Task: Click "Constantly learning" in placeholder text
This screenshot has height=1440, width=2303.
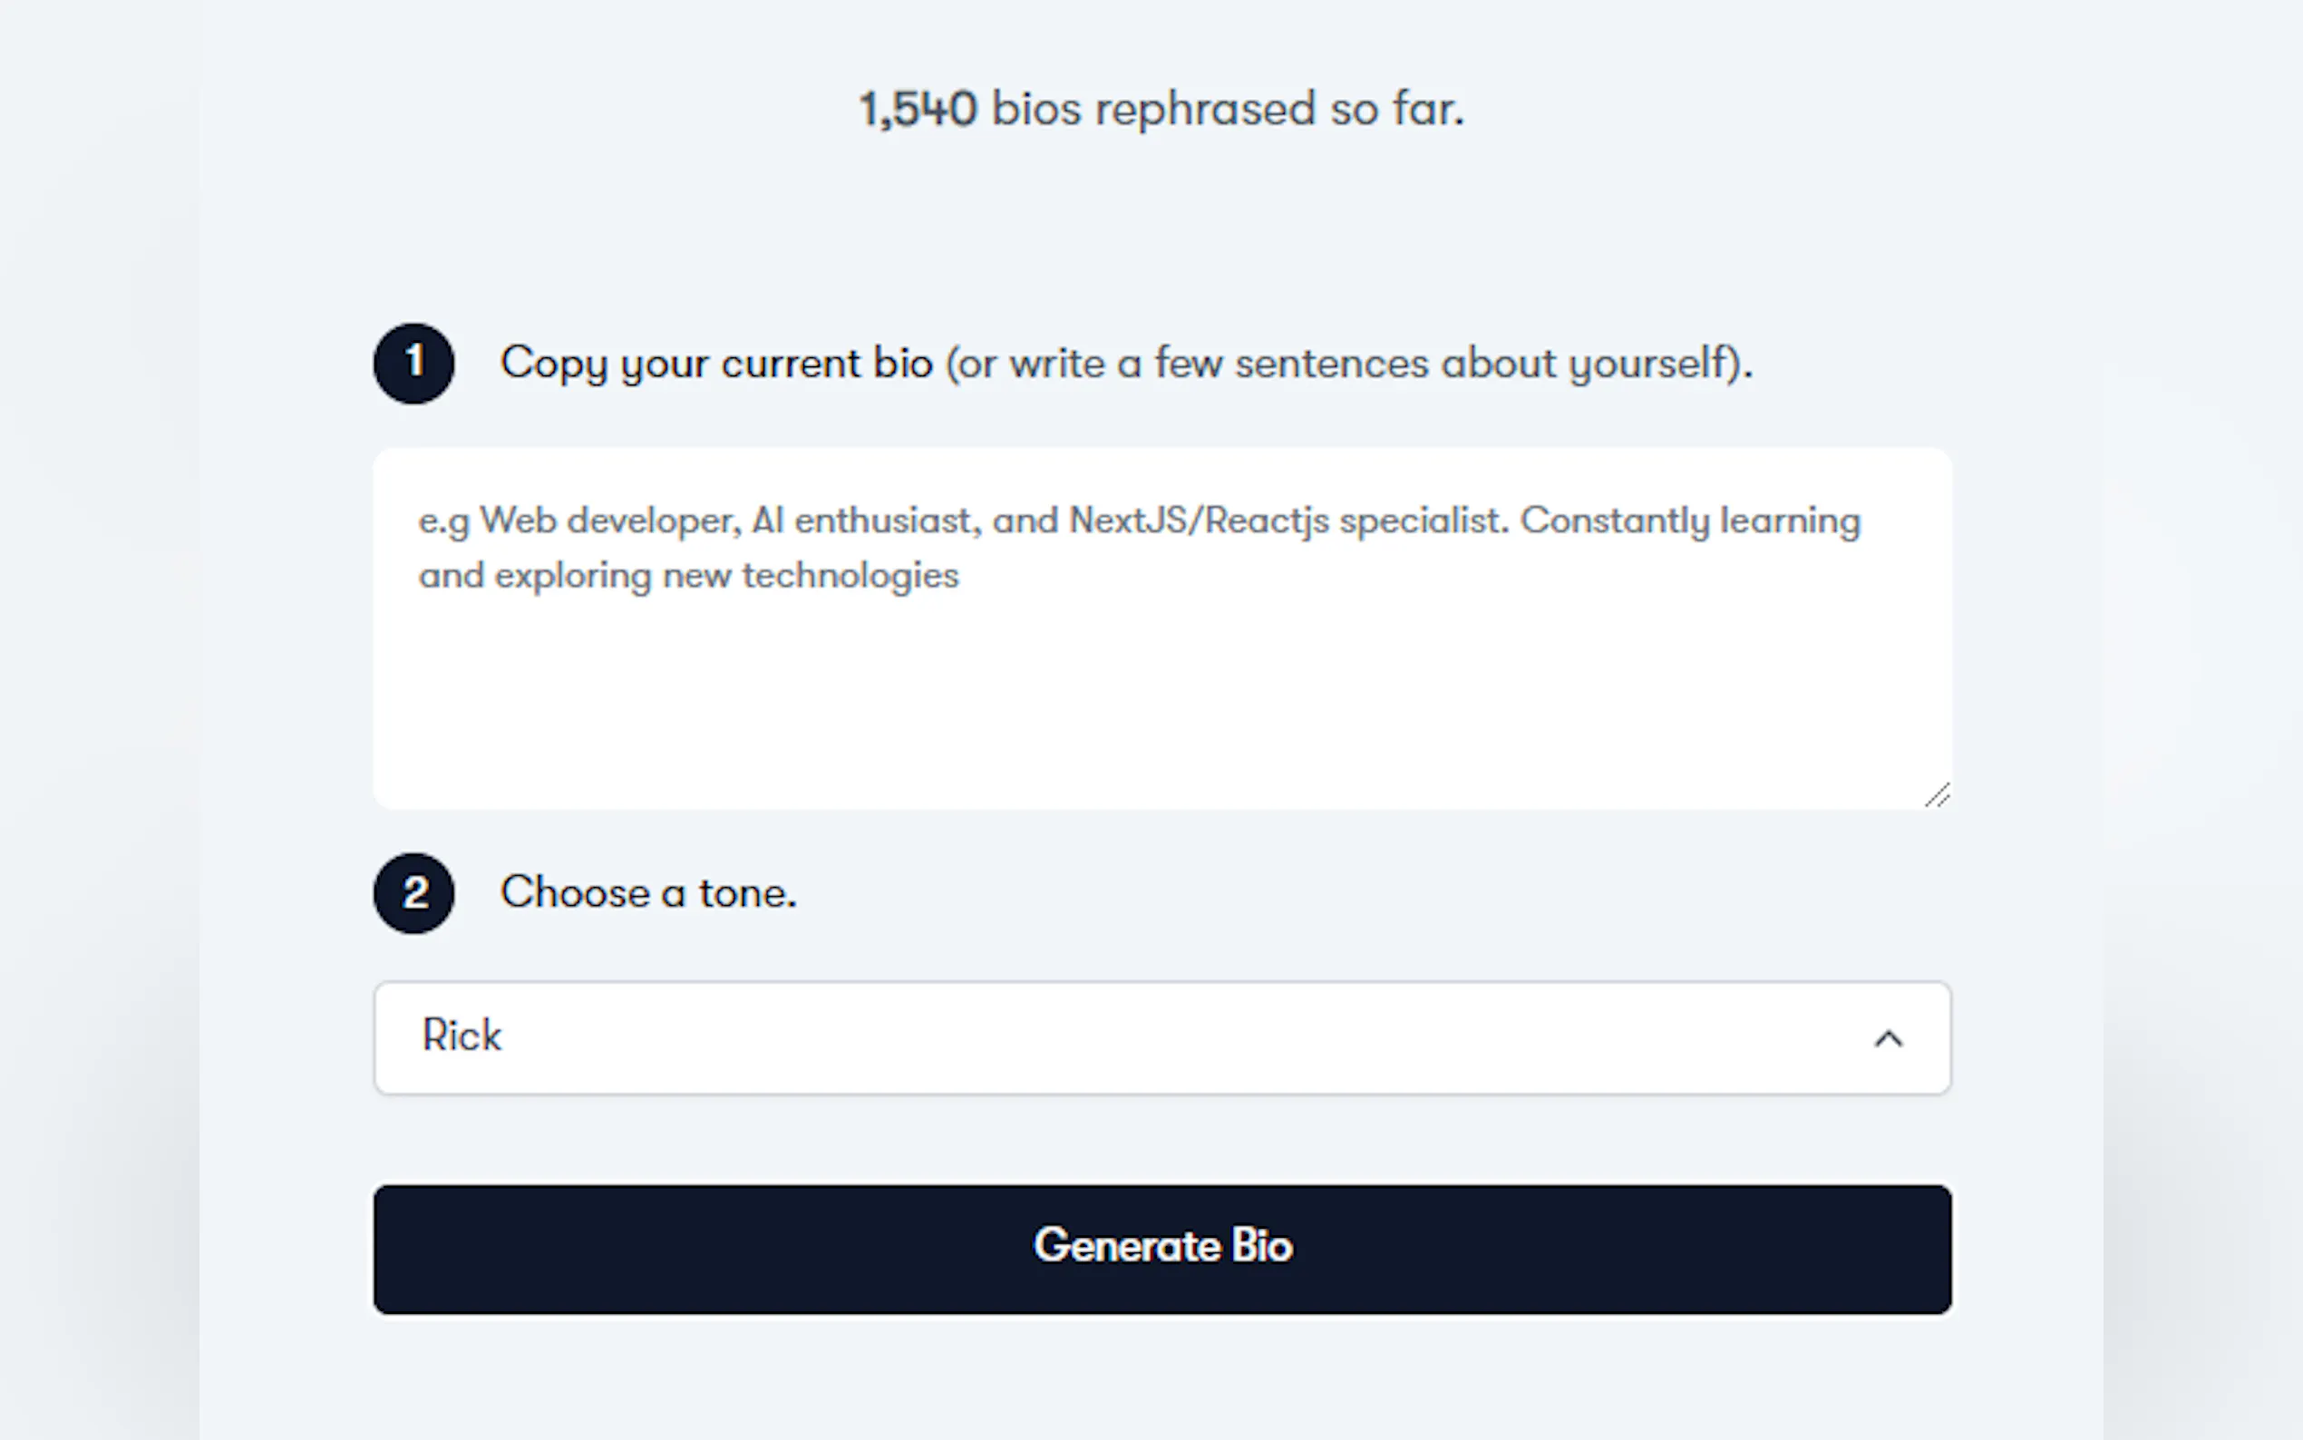Action: 1690,521
